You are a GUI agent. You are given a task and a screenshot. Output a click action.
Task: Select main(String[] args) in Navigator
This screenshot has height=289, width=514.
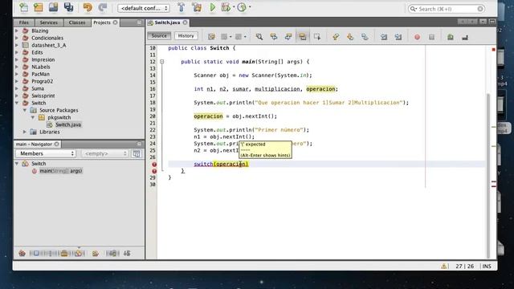pos(61,171)
